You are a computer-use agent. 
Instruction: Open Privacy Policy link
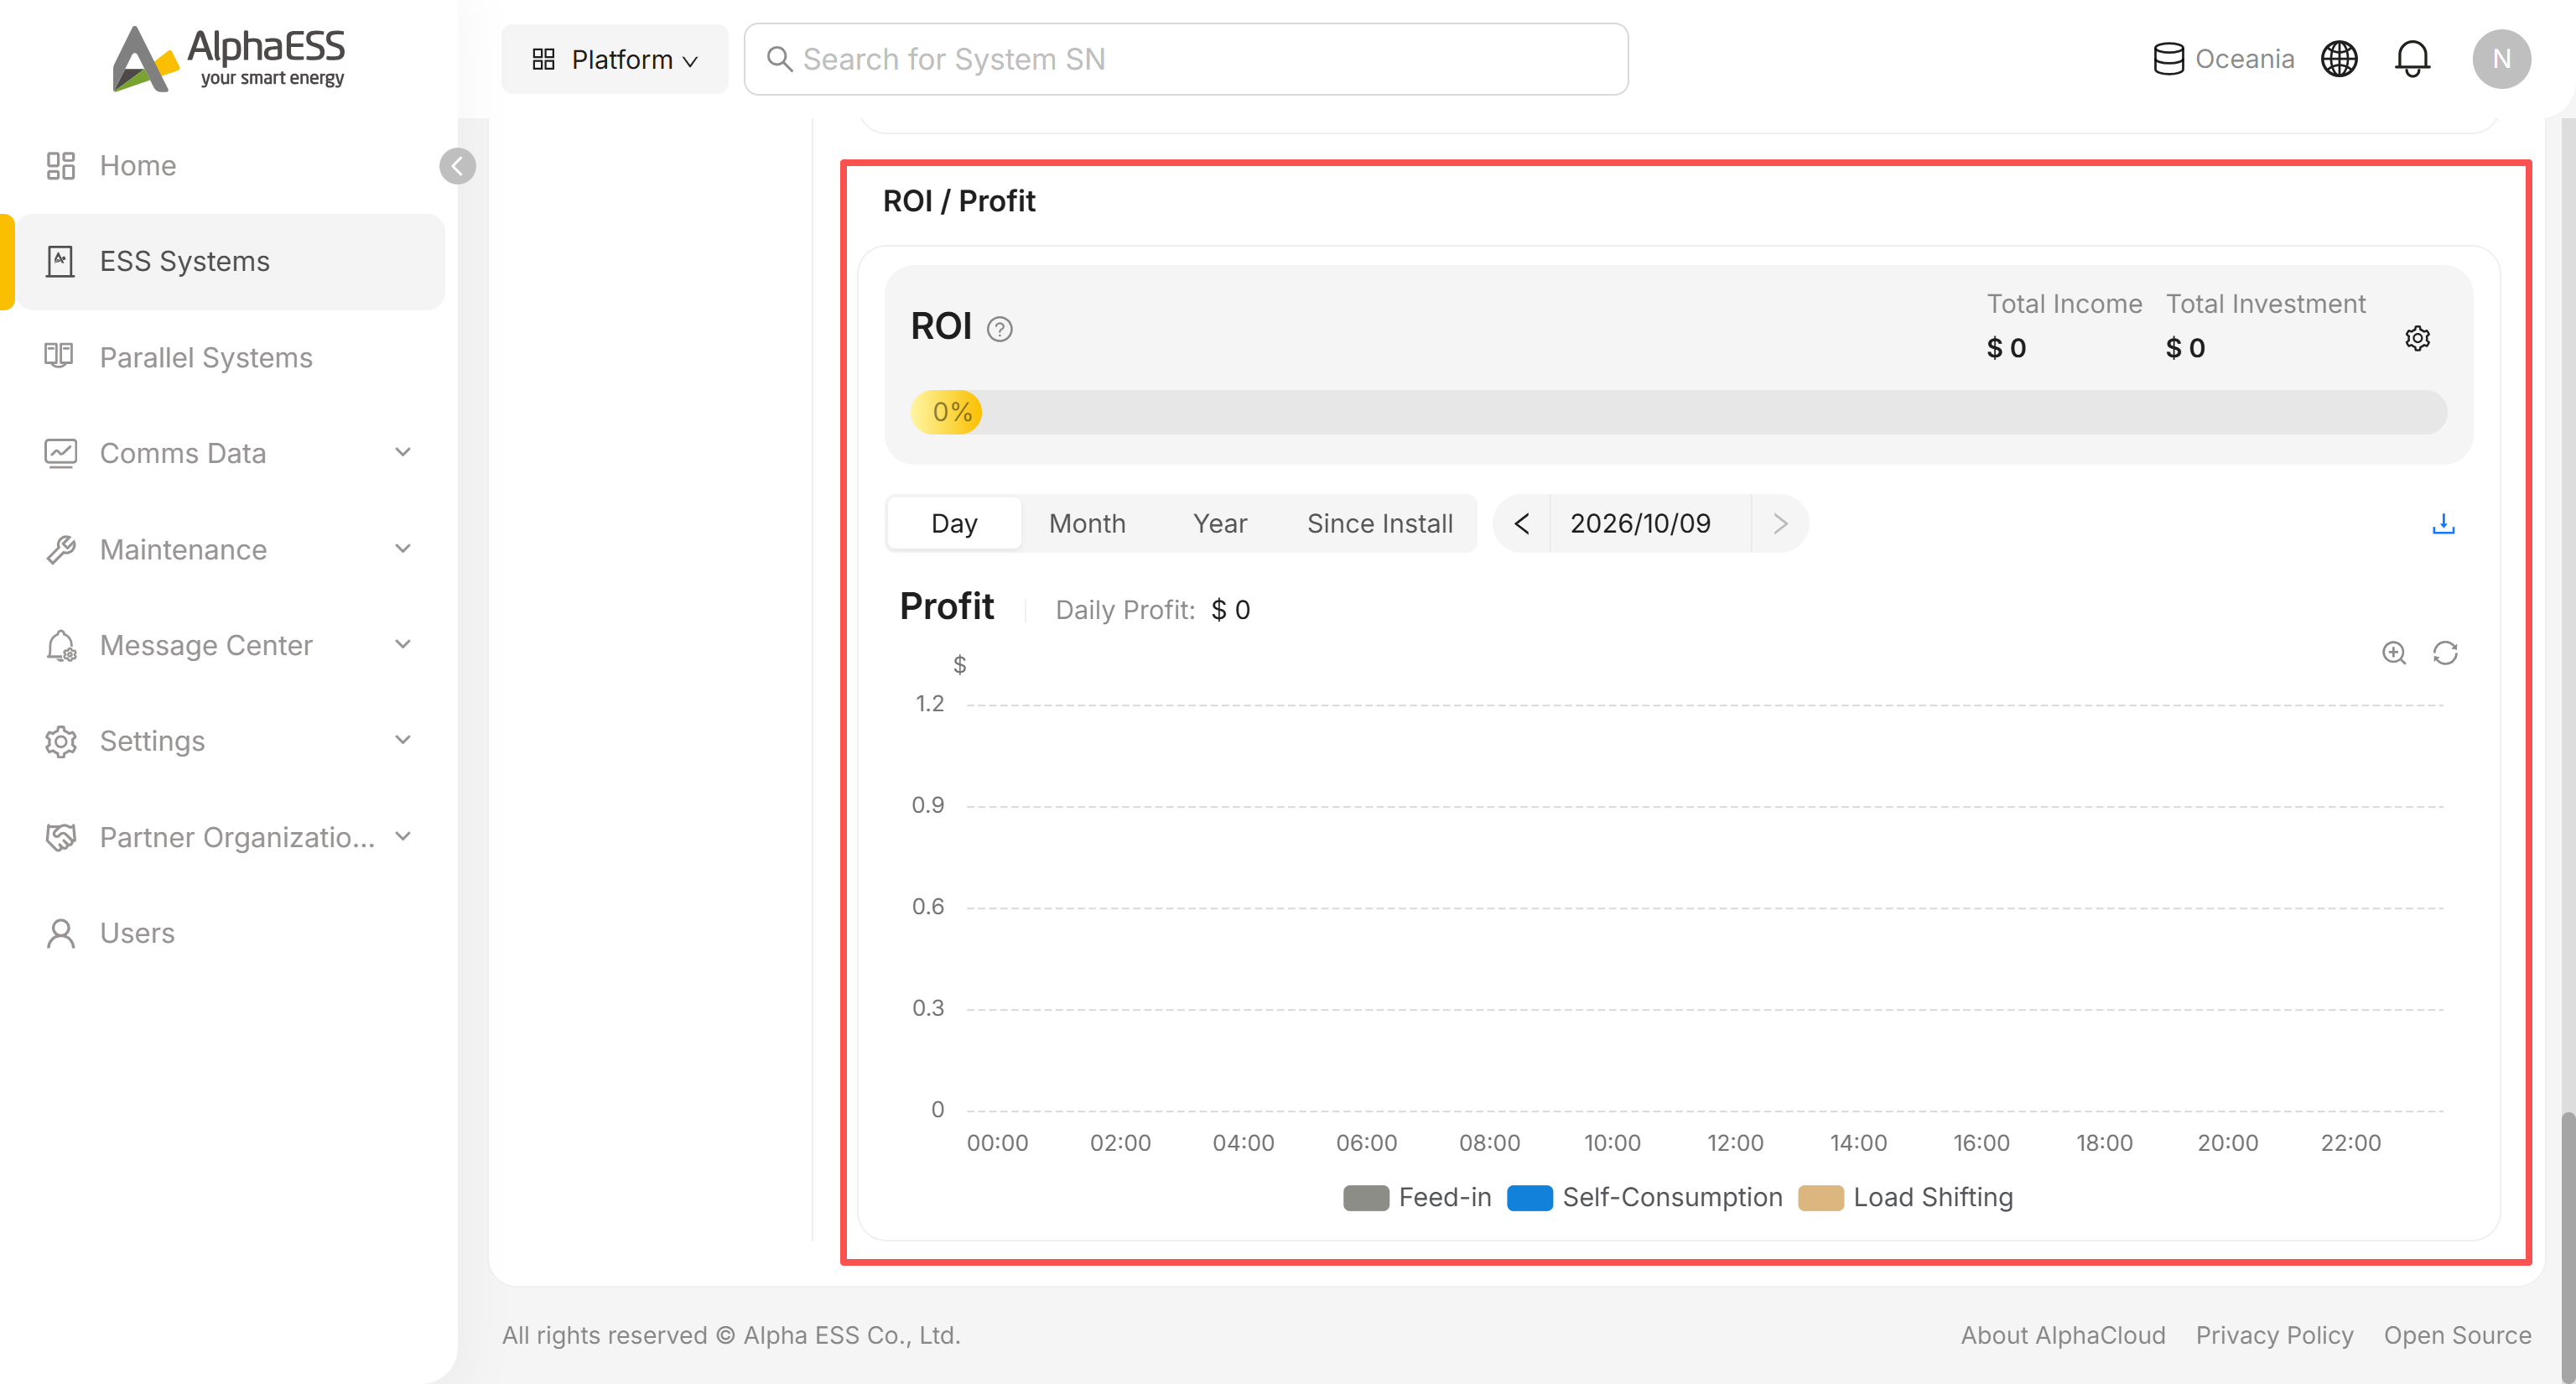pos(2274,1335)
